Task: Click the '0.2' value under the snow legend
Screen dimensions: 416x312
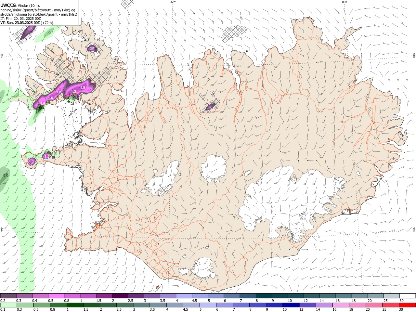Action: pos(3,301)
